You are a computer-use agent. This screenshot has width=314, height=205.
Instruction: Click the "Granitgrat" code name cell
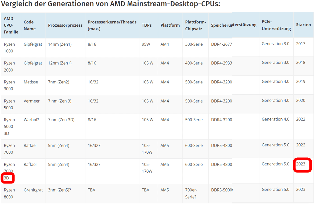33,190
